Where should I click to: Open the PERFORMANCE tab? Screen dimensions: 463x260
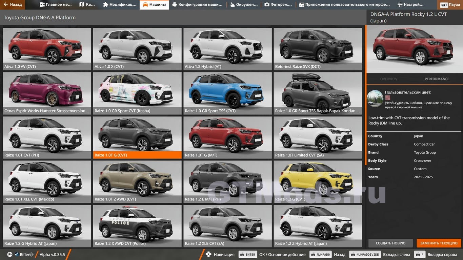tap(437, 79)
